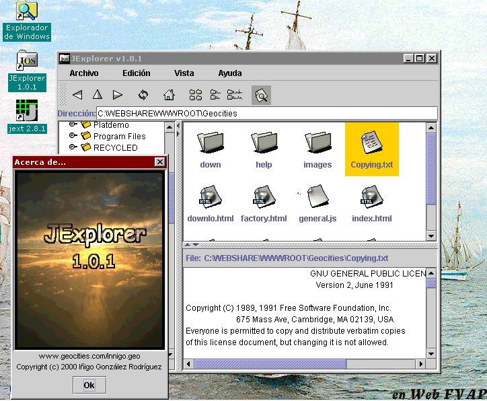
Task: Click the Dirección address field
Action: (x=267, y=114)
